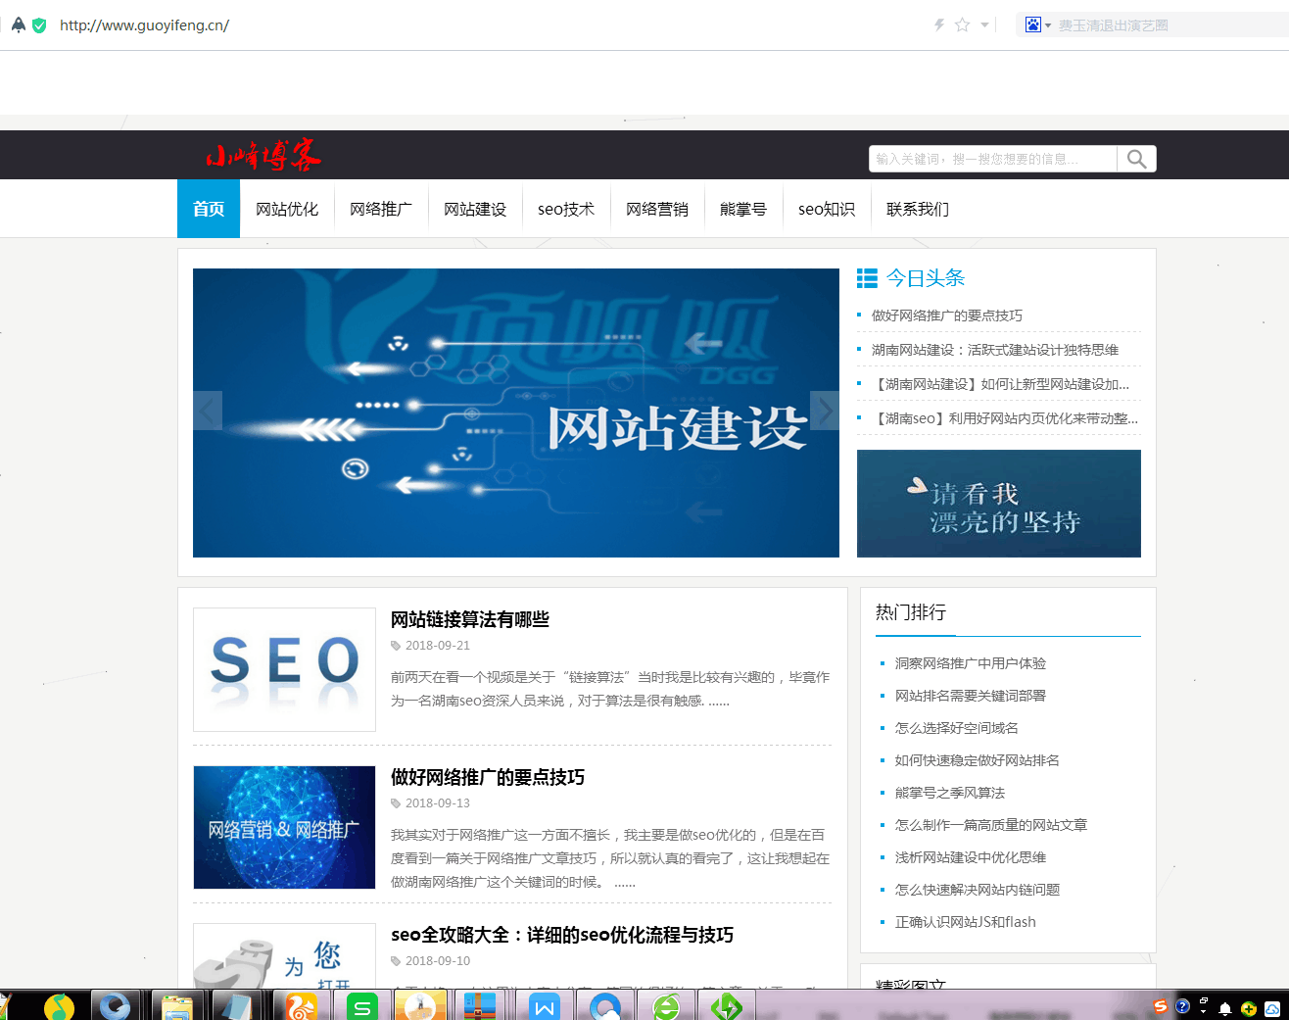Advance to the next banner slide
1289x1020 pixels.
click(825, 411)
